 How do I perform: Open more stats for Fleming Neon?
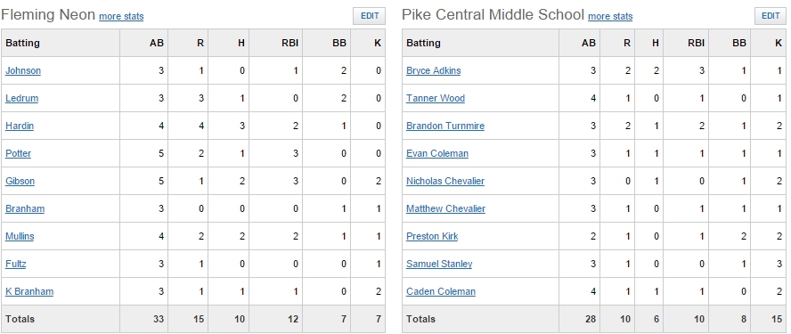click(121, 16)
